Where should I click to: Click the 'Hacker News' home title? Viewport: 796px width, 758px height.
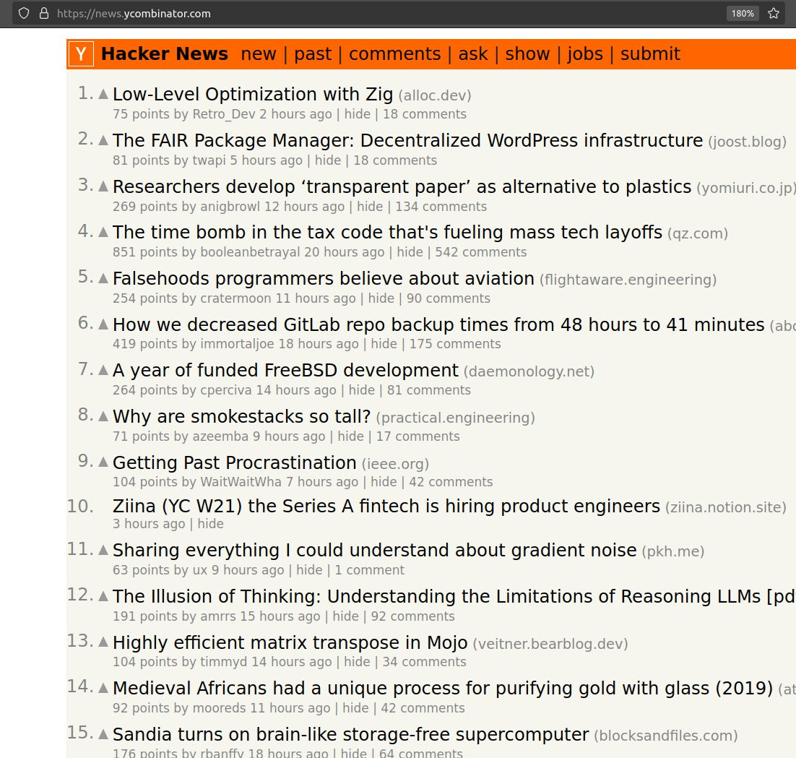coord(165,53)
